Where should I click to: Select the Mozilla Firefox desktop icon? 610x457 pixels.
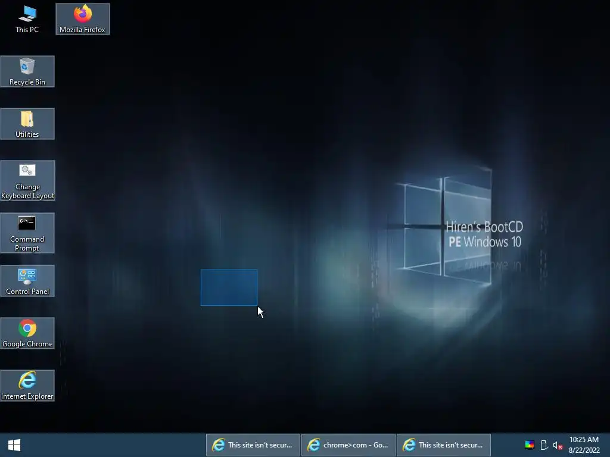pos(82,18)
